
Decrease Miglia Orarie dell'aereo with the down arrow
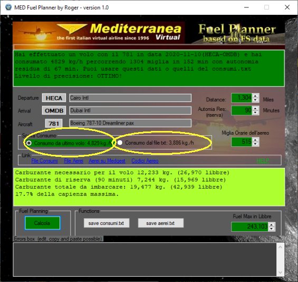[255, 144]
